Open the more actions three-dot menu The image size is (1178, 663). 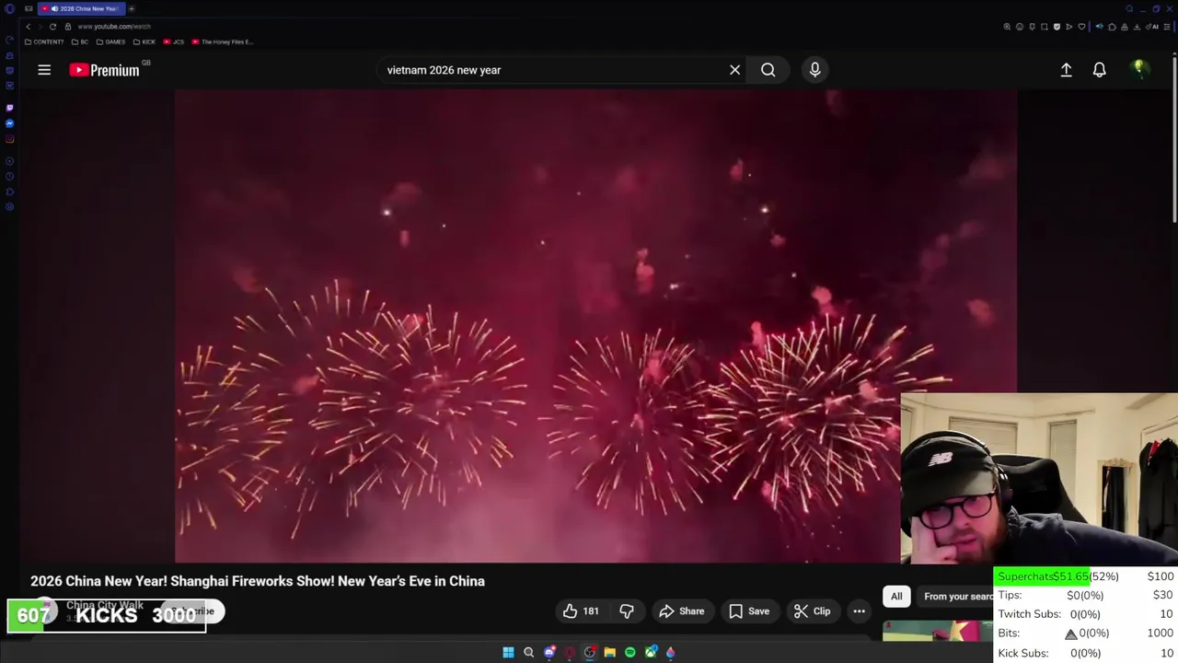[859, 611]
